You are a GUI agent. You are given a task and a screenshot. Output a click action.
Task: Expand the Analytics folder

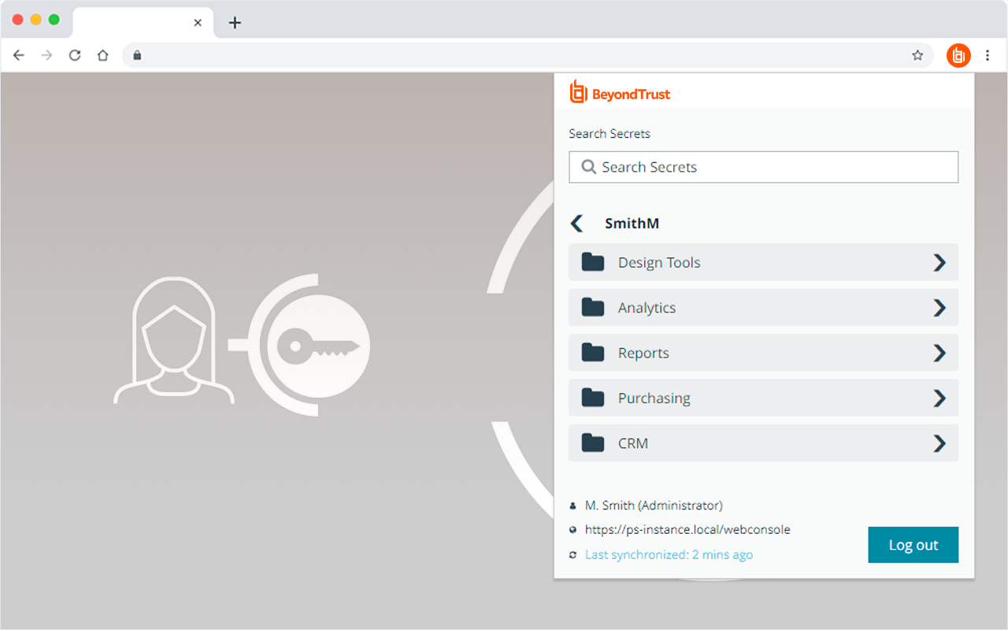click(939, 307)
